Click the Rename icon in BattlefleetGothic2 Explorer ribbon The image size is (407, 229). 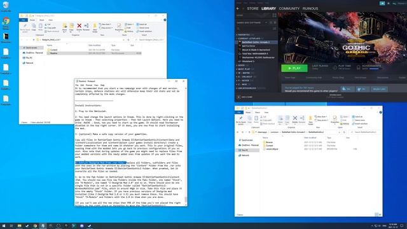click(x=302, y=120)
